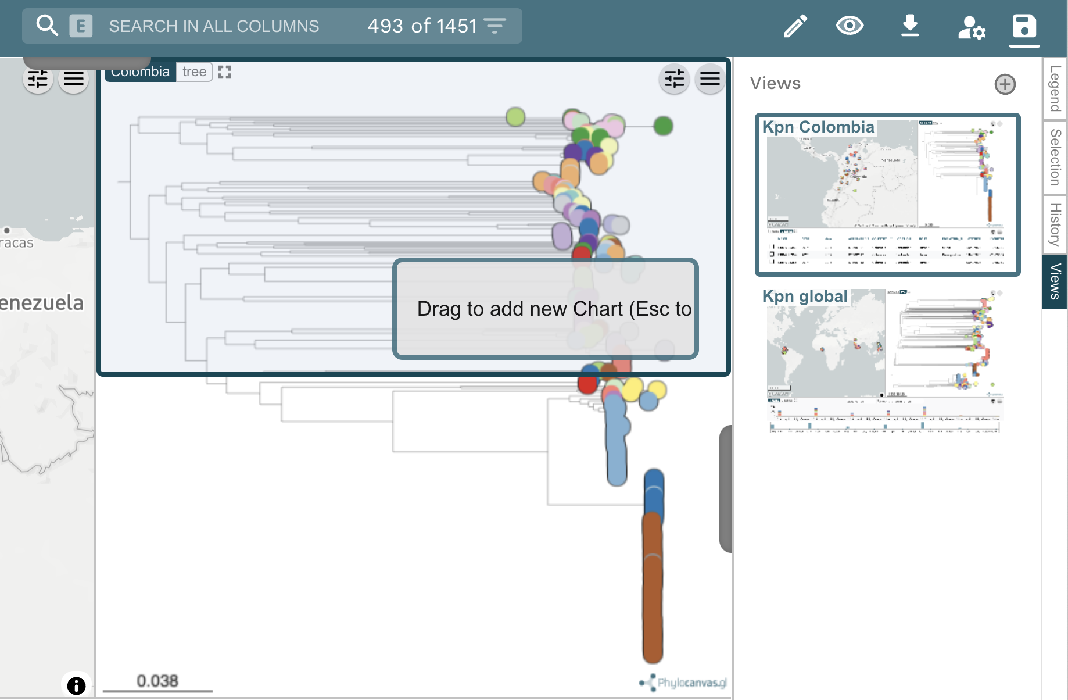Open the tree panel hamburger menu
Viewport: 1068px width, 700px height.
pos(709,78)
